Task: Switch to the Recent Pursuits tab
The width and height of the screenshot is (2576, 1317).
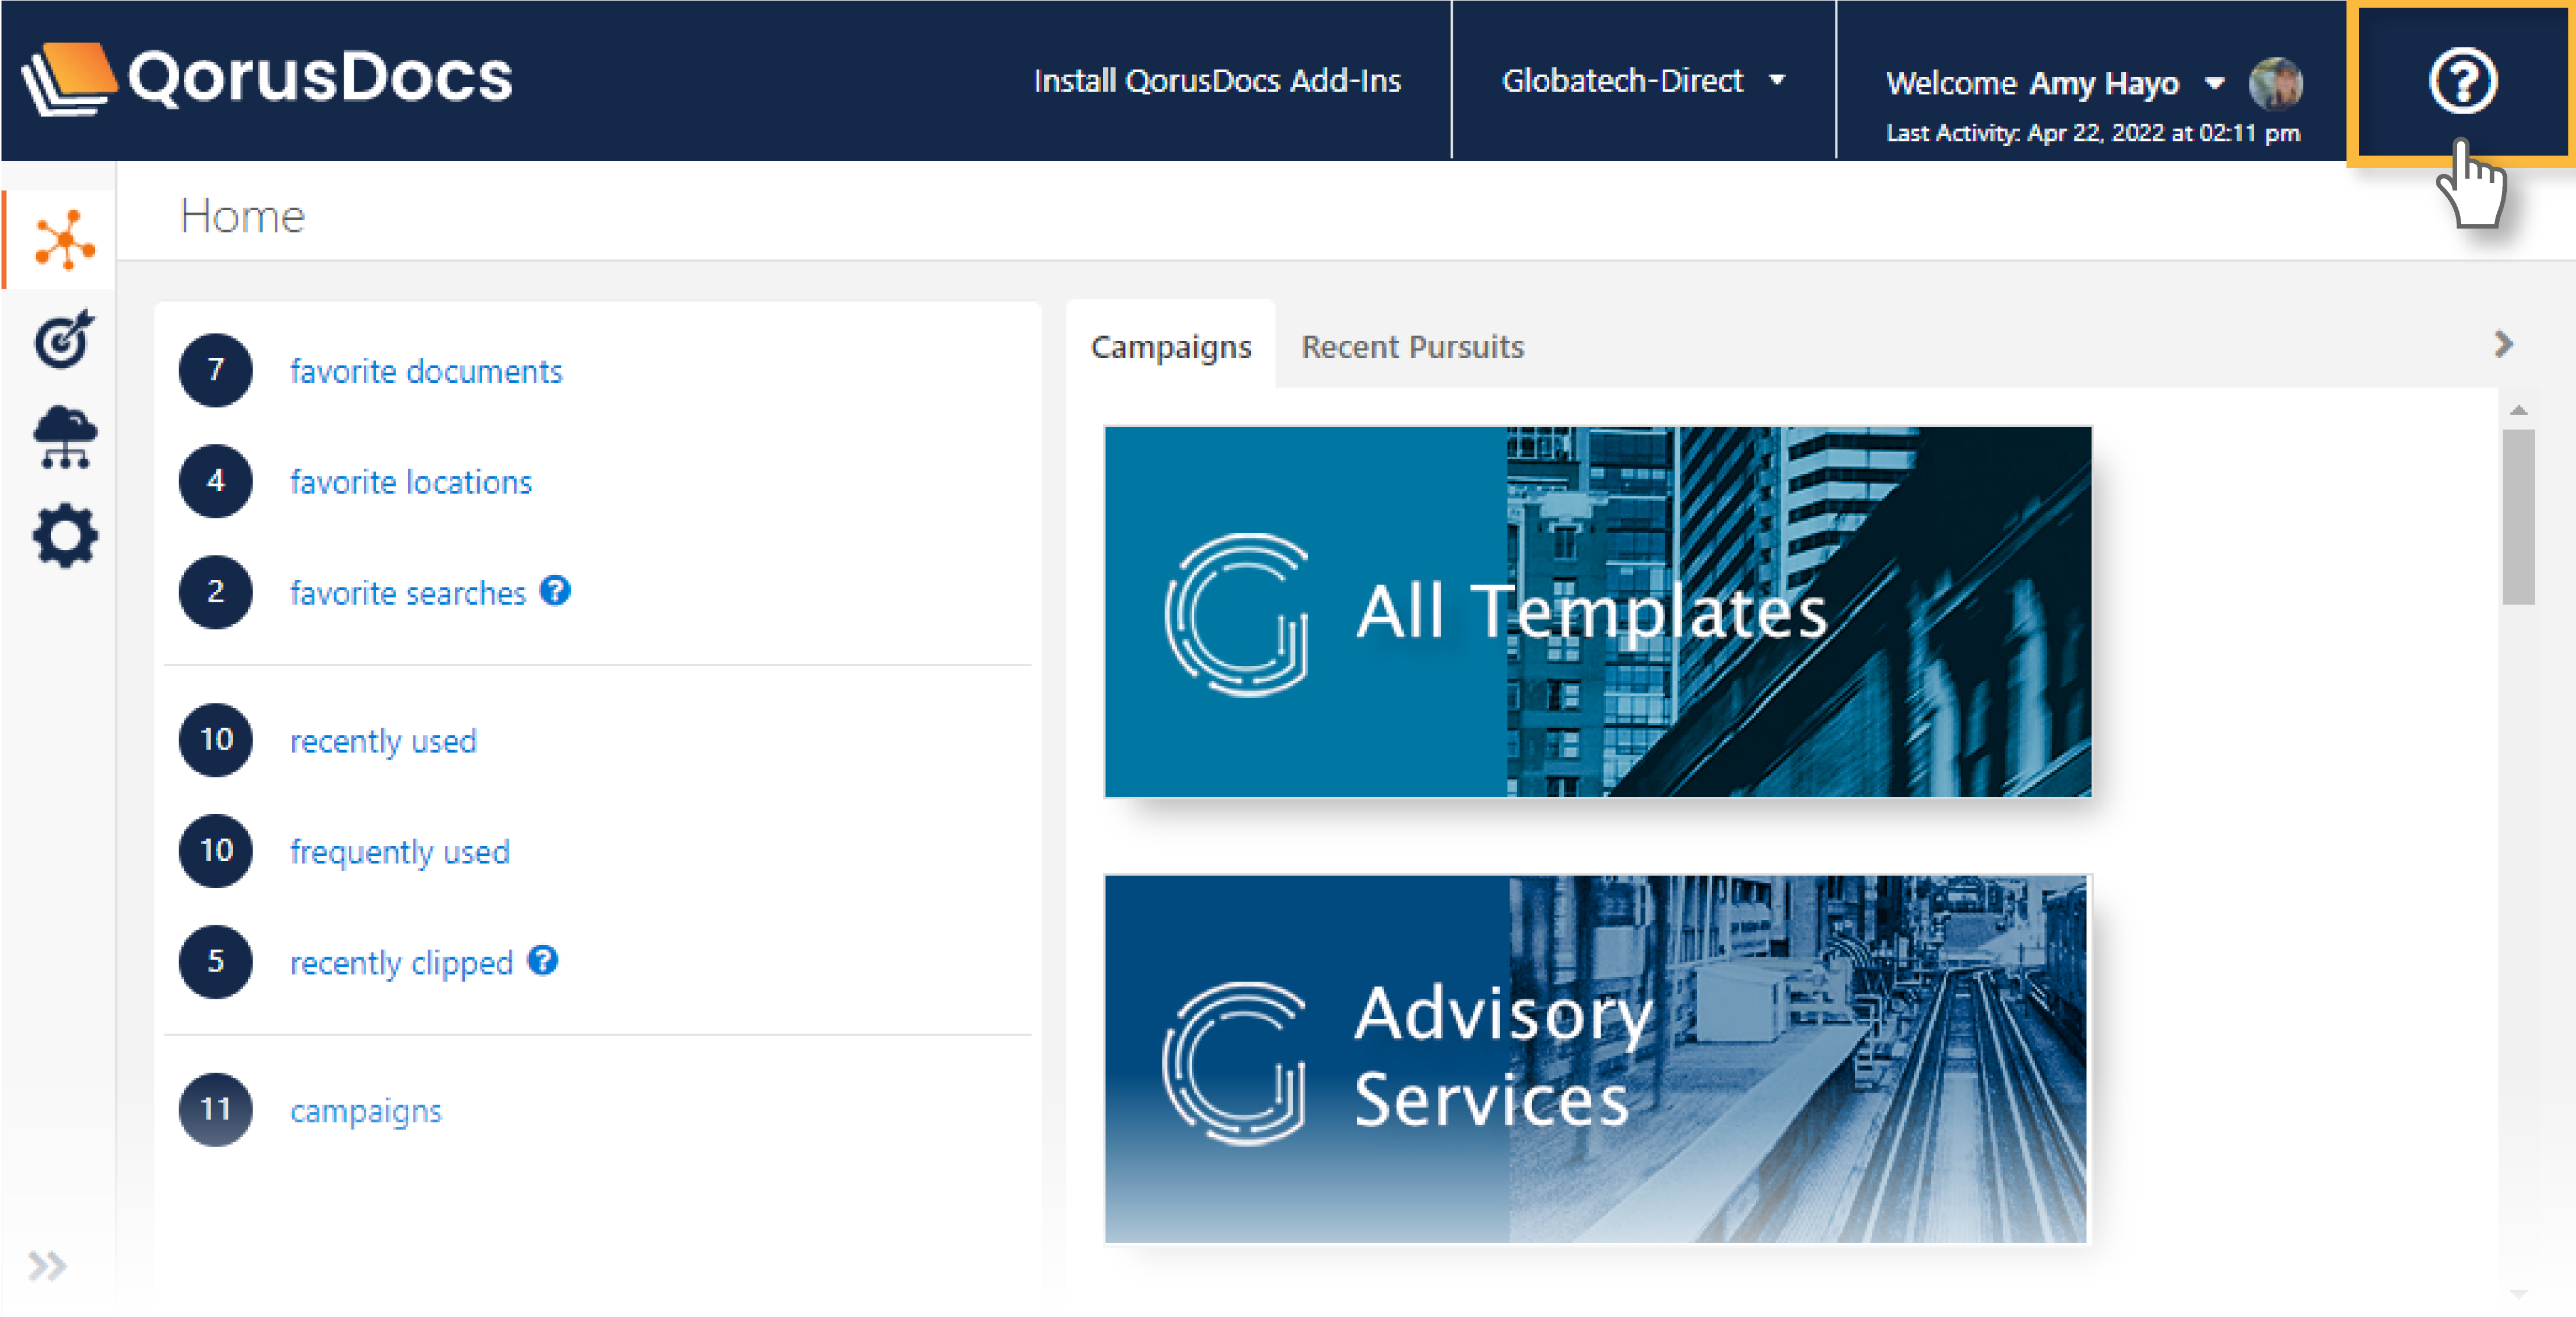Action: pyautogui.click(x=1412, y=347)
